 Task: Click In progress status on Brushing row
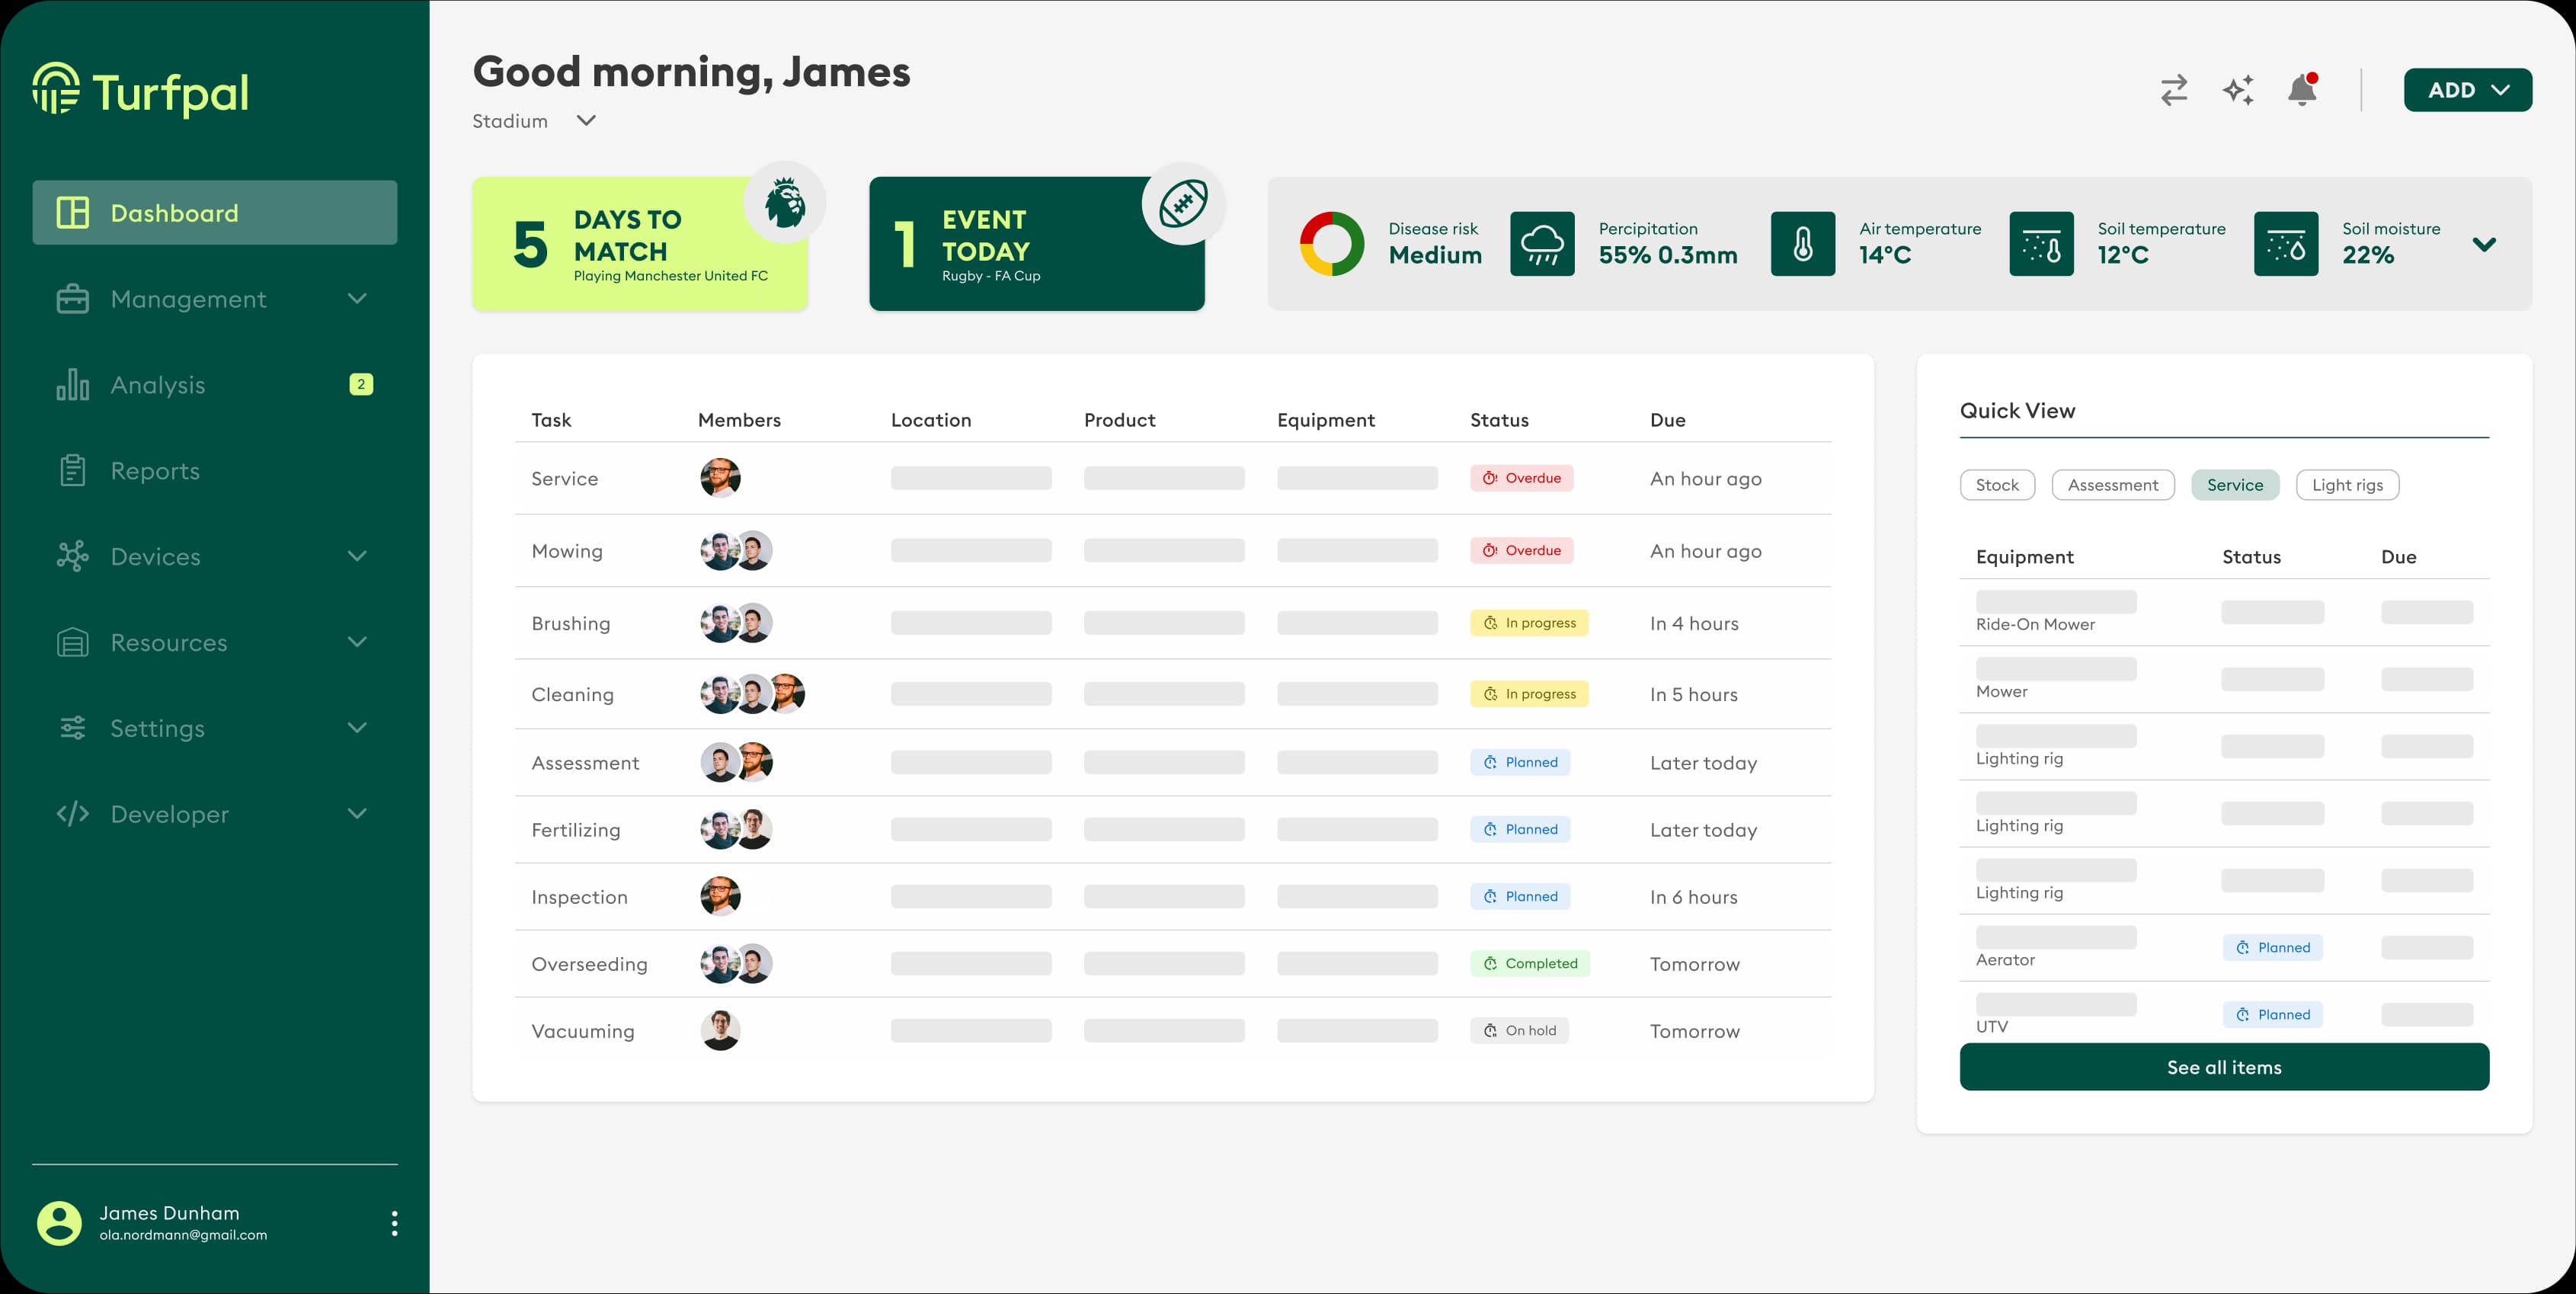(1529, 623)
